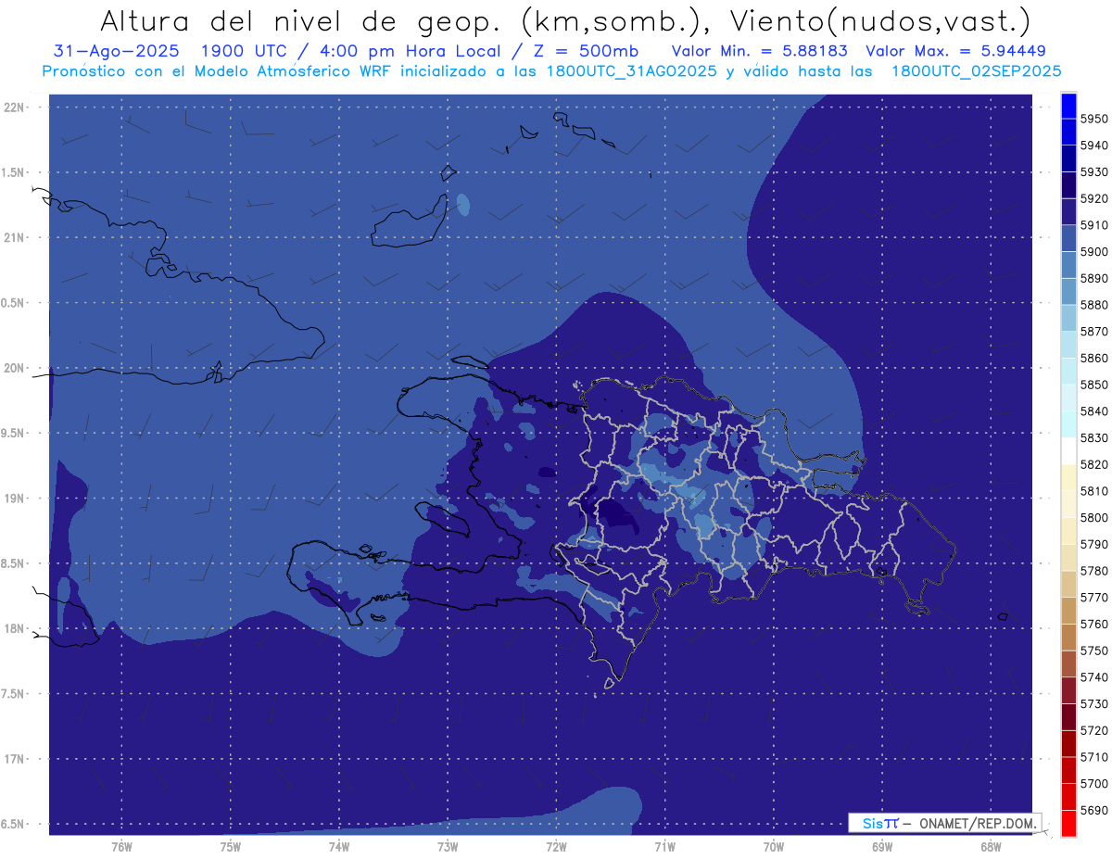Click the '18N' latitude label
The height and width of the screenshot is (859, 1112).
pyautogui.click(x=13, y=629)
